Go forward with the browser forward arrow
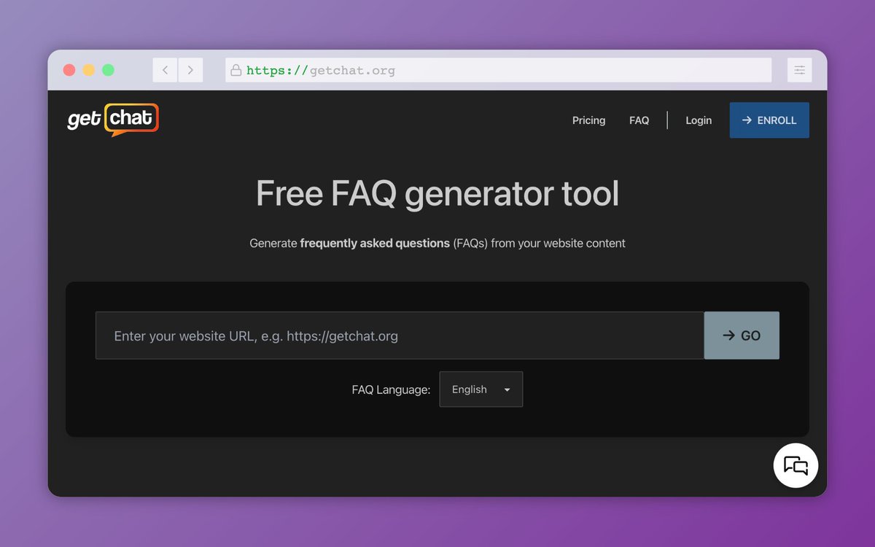 click(x=190, y=70)
